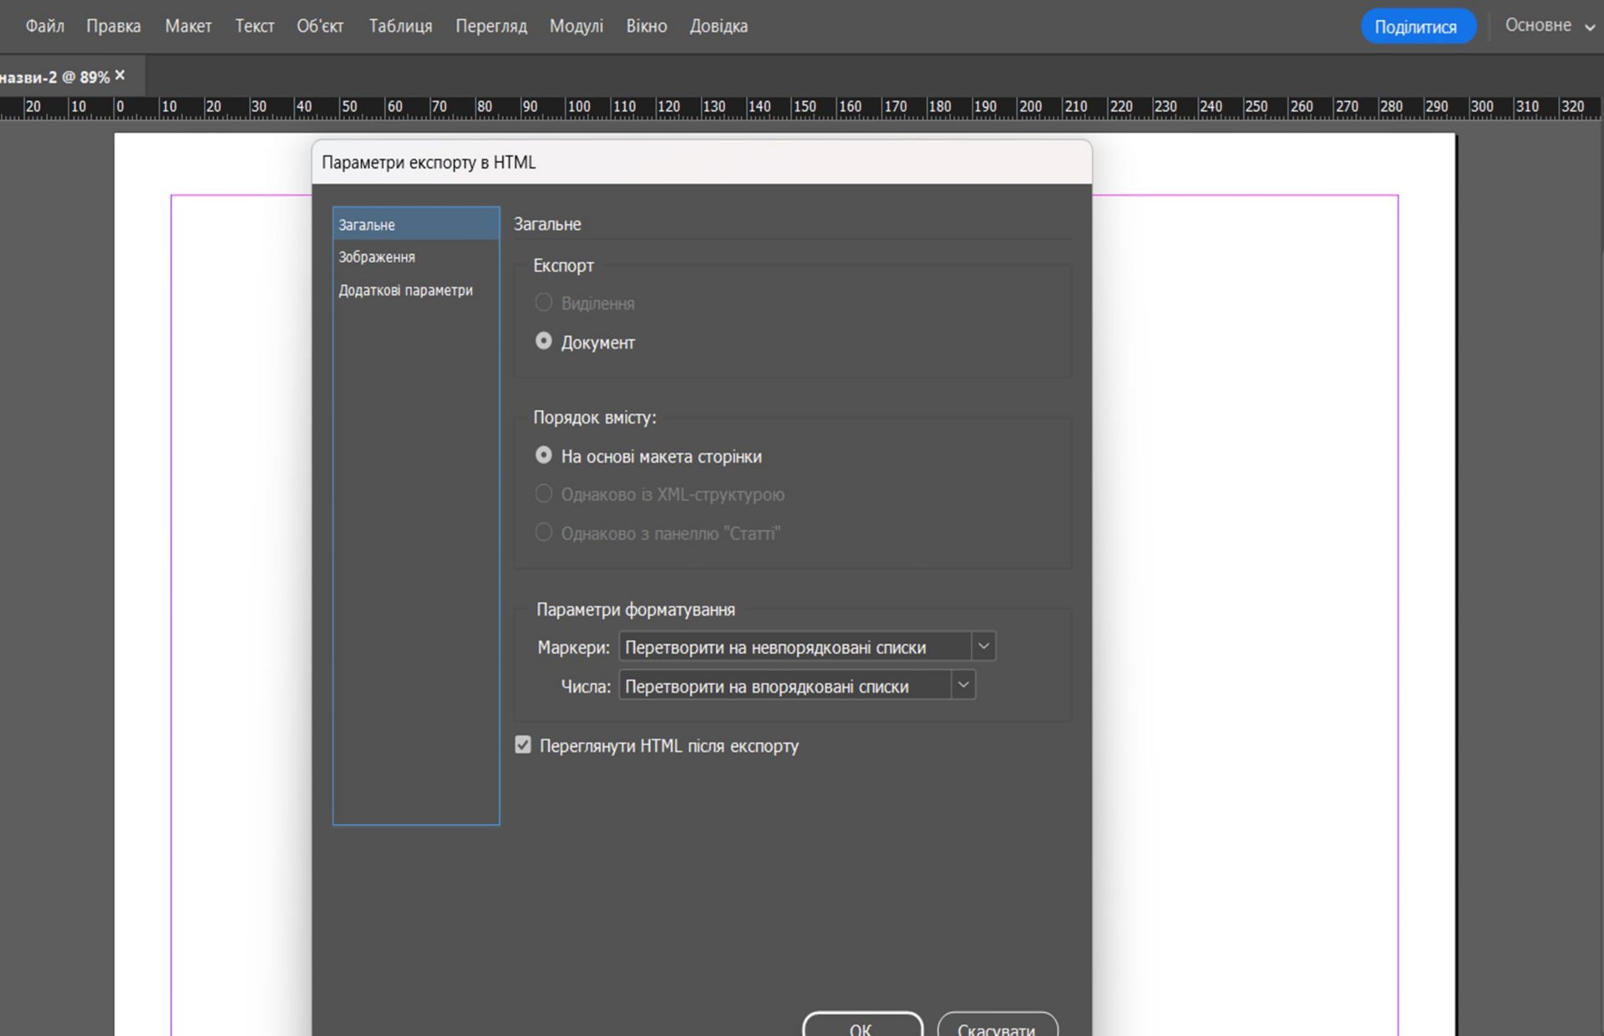Select the Документ radio button
Viewport: 1604px width, 1036px height.
click(x=544, y=342)
